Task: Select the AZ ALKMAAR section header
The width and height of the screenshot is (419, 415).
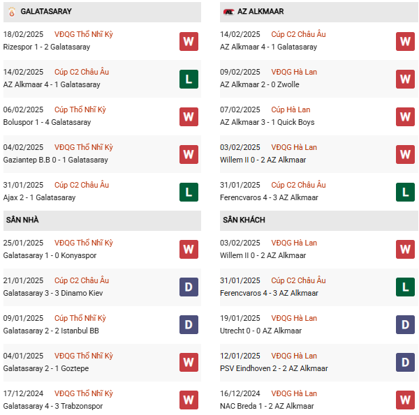Action: click(x=260, y=12)
